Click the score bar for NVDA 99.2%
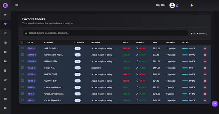Viewport: 219px width, 114px height. 185,75
